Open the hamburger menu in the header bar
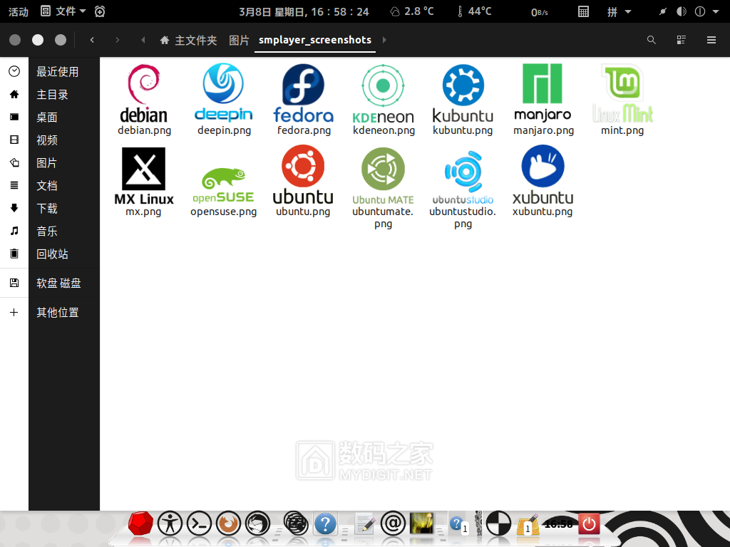This screenshot has width=730, height=547. pyautogui.click(x=711, y=40)
